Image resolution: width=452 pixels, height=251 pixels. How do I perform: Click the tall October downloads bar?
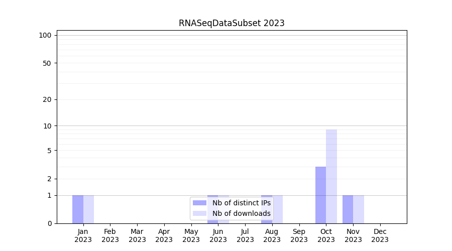point(331,176)
